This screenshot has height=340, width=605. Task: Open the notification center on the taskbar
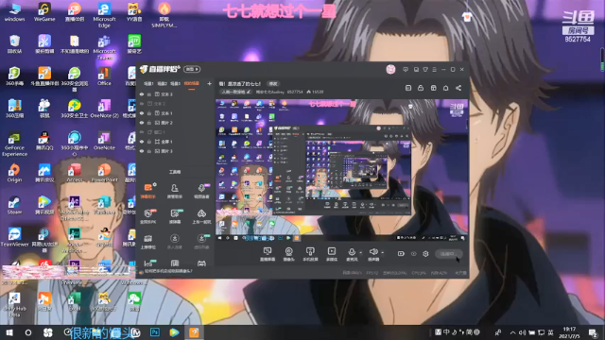[x=593, y=332]
